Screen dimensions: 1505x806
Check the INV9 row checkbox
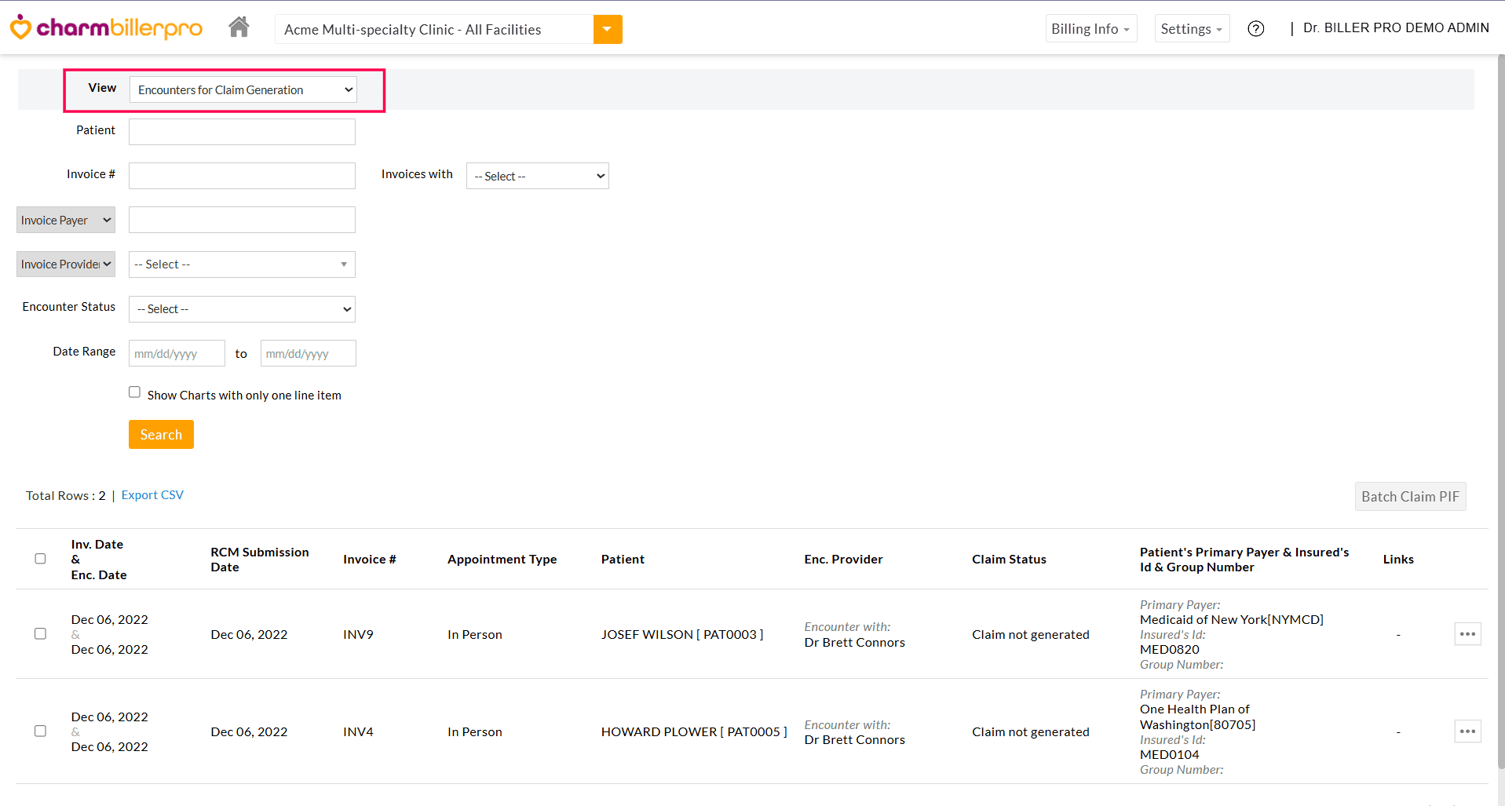coord(40,633)
